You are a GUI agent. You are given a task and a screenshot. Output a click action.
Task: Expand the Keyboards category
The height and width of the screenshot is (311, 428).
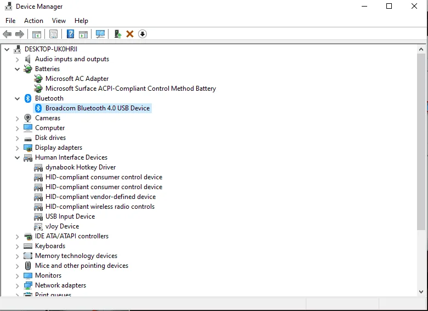coord(17,247)
